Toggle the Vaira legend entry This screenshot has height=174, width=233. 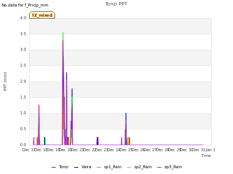coord(83,167)
